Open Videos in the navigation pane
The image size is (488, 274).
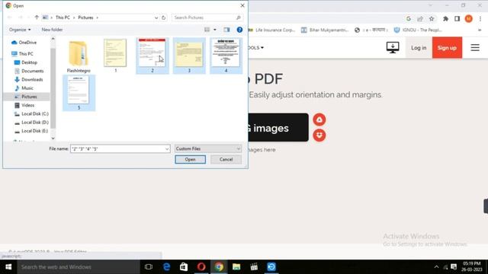tap(24, 105)
